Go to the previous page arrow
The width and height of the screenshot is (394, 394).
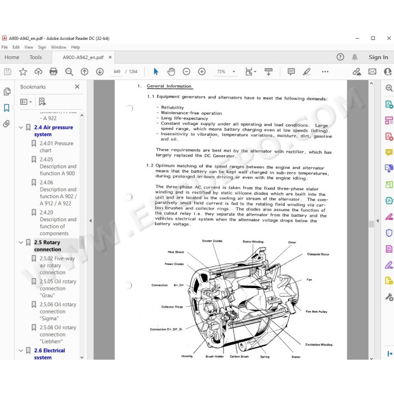[x=84, y=71]
